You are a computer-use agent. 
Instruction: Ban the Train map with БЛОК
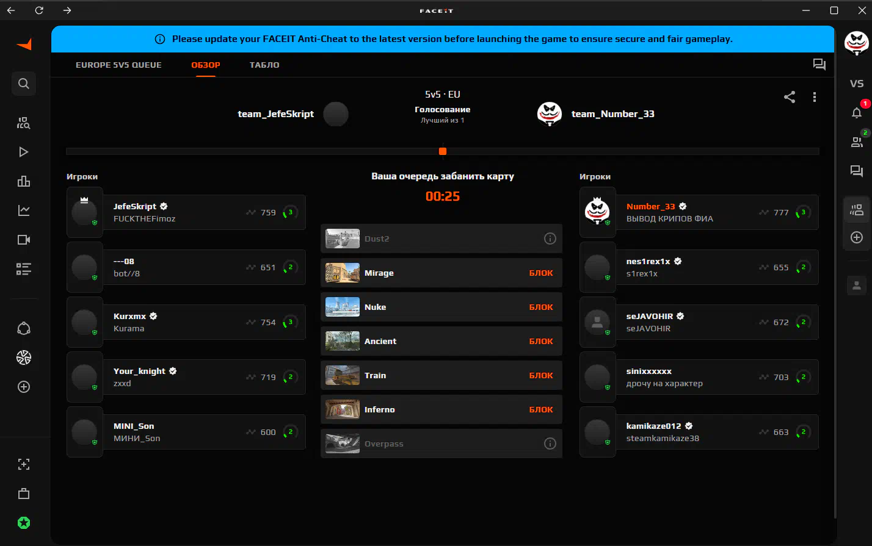541,375
